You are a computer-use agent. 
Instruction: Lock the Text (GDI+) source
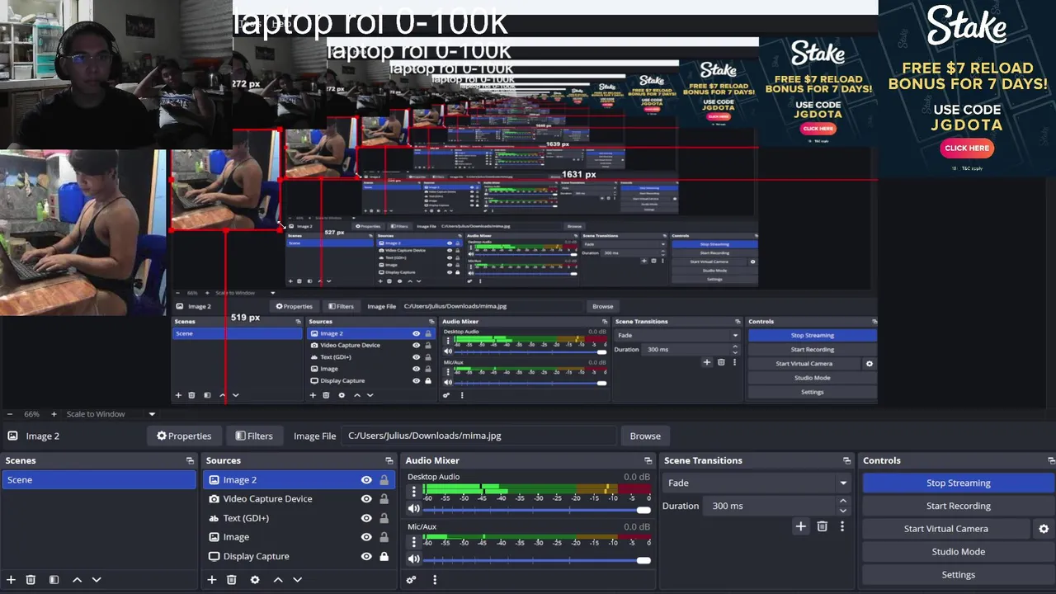(x=384, y=518)
